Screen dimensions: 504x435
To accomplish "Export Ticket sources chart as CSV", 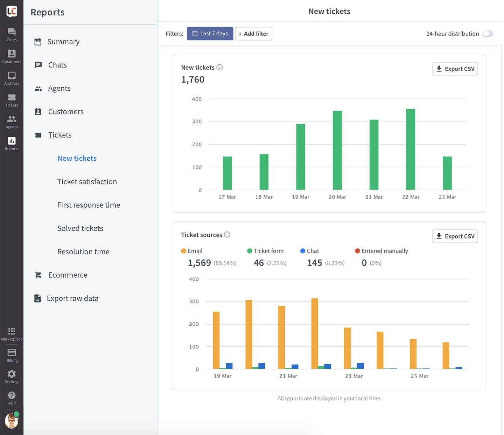I will pyautogui.click(x=455, y=236).
